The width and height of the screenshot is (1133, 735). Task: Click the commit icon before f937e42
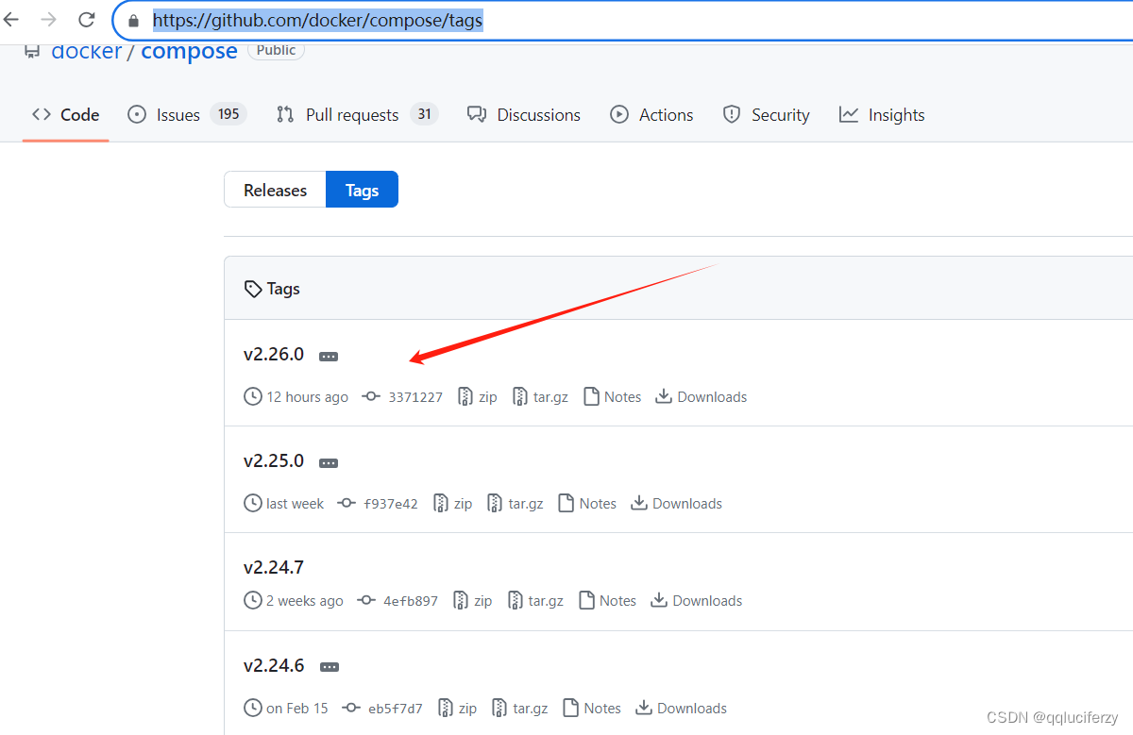point(347,504)
